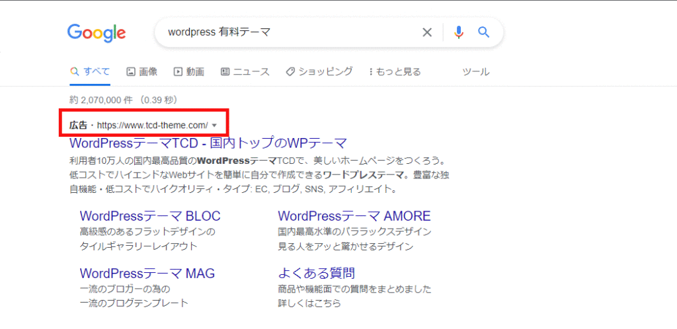Open the WordPressテーマ BLOC sitelink
The width and height of the screenshot is (677, 329).
(150, 215)
